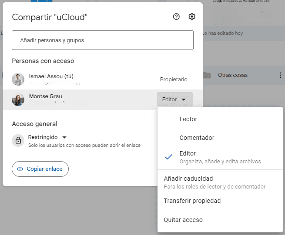Viewport: 285px width, 235px height.
Task: Open sharing settings gear icon
Action: (192, 17)
